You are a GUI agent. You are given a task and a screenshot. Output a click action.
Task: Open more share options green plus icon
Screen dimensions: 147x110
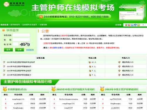[x=138, y=25]
